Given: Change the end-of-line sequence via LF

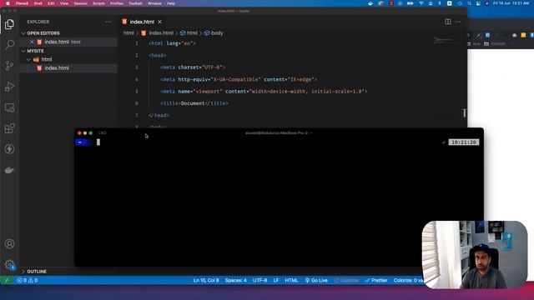Looking at the screenshot, I should [x=276, y=280].
